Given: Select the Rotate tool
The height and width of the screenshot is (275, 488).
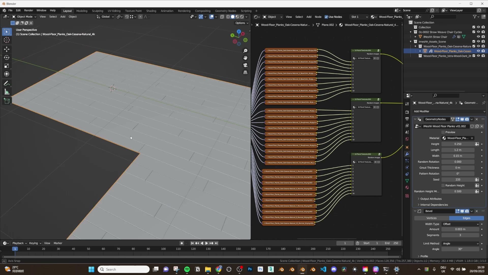Looking at the screenshot, I should pos(7,58).
